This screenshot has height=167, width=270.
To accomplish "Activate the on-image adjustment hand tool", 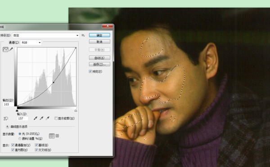I will coord(6,119).
